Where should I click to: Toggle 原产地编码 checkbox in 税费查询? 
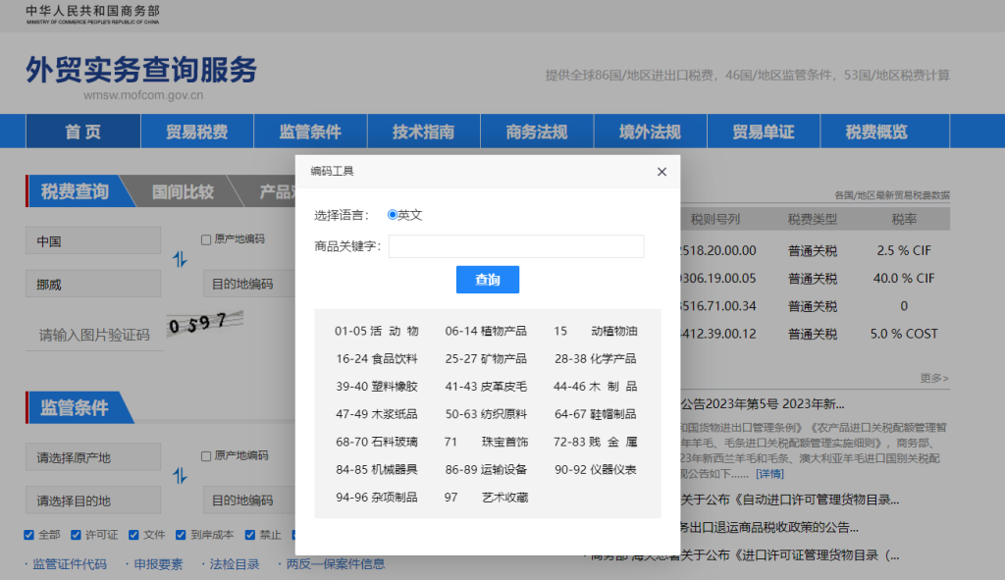click(x=206, y=239)
